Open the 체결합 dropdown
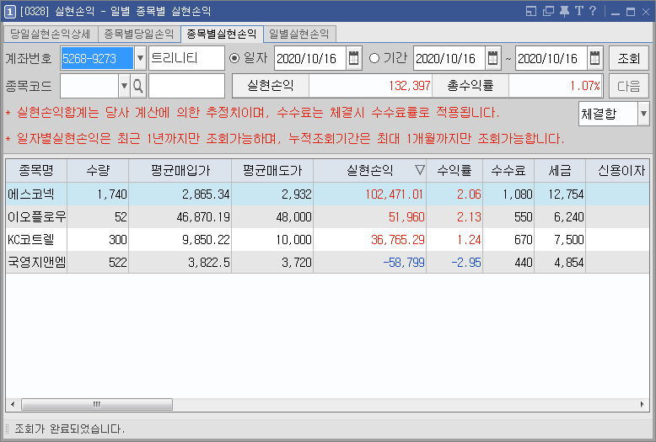Viewport: 656px width, 442px height. (x=643, y=114)
